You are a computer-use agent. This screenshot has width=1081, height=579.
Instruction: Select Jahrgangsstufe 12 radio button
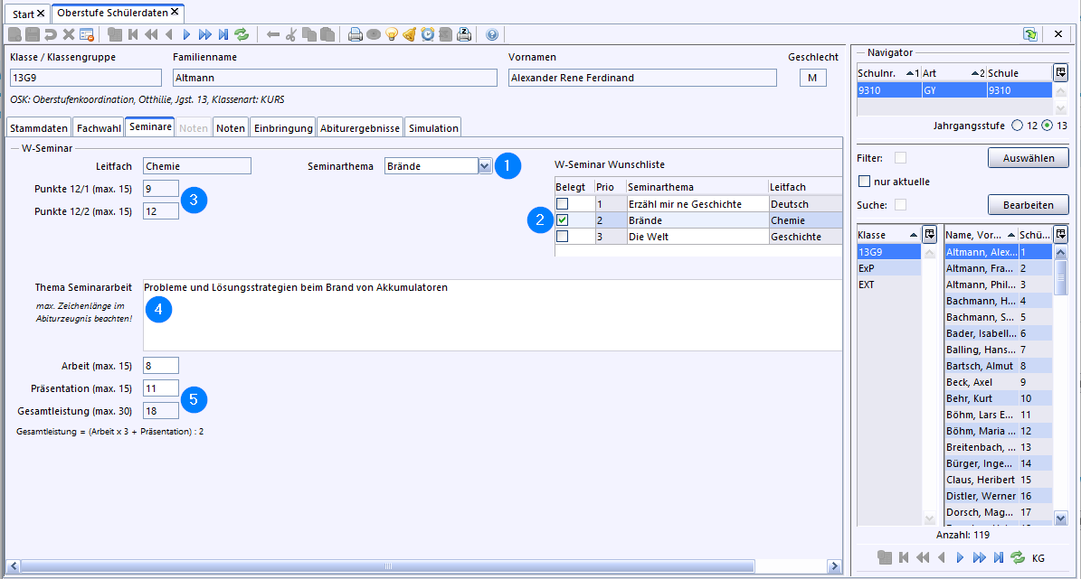coord(1018,126)
